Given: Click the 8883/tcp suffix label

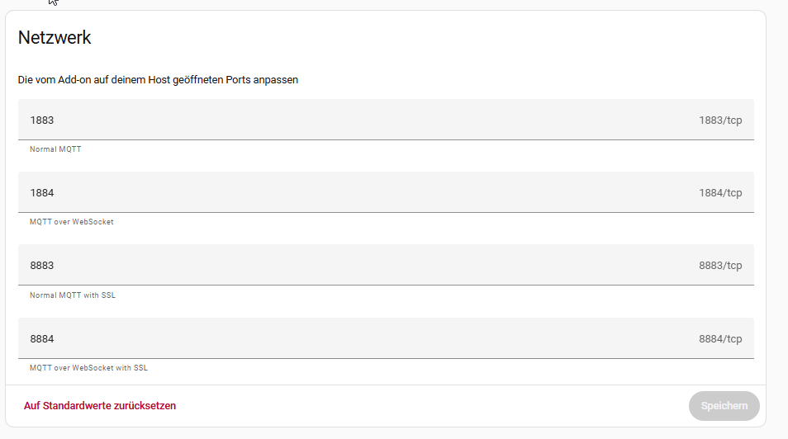Looking at the screenshot, I should click(720, 266).
